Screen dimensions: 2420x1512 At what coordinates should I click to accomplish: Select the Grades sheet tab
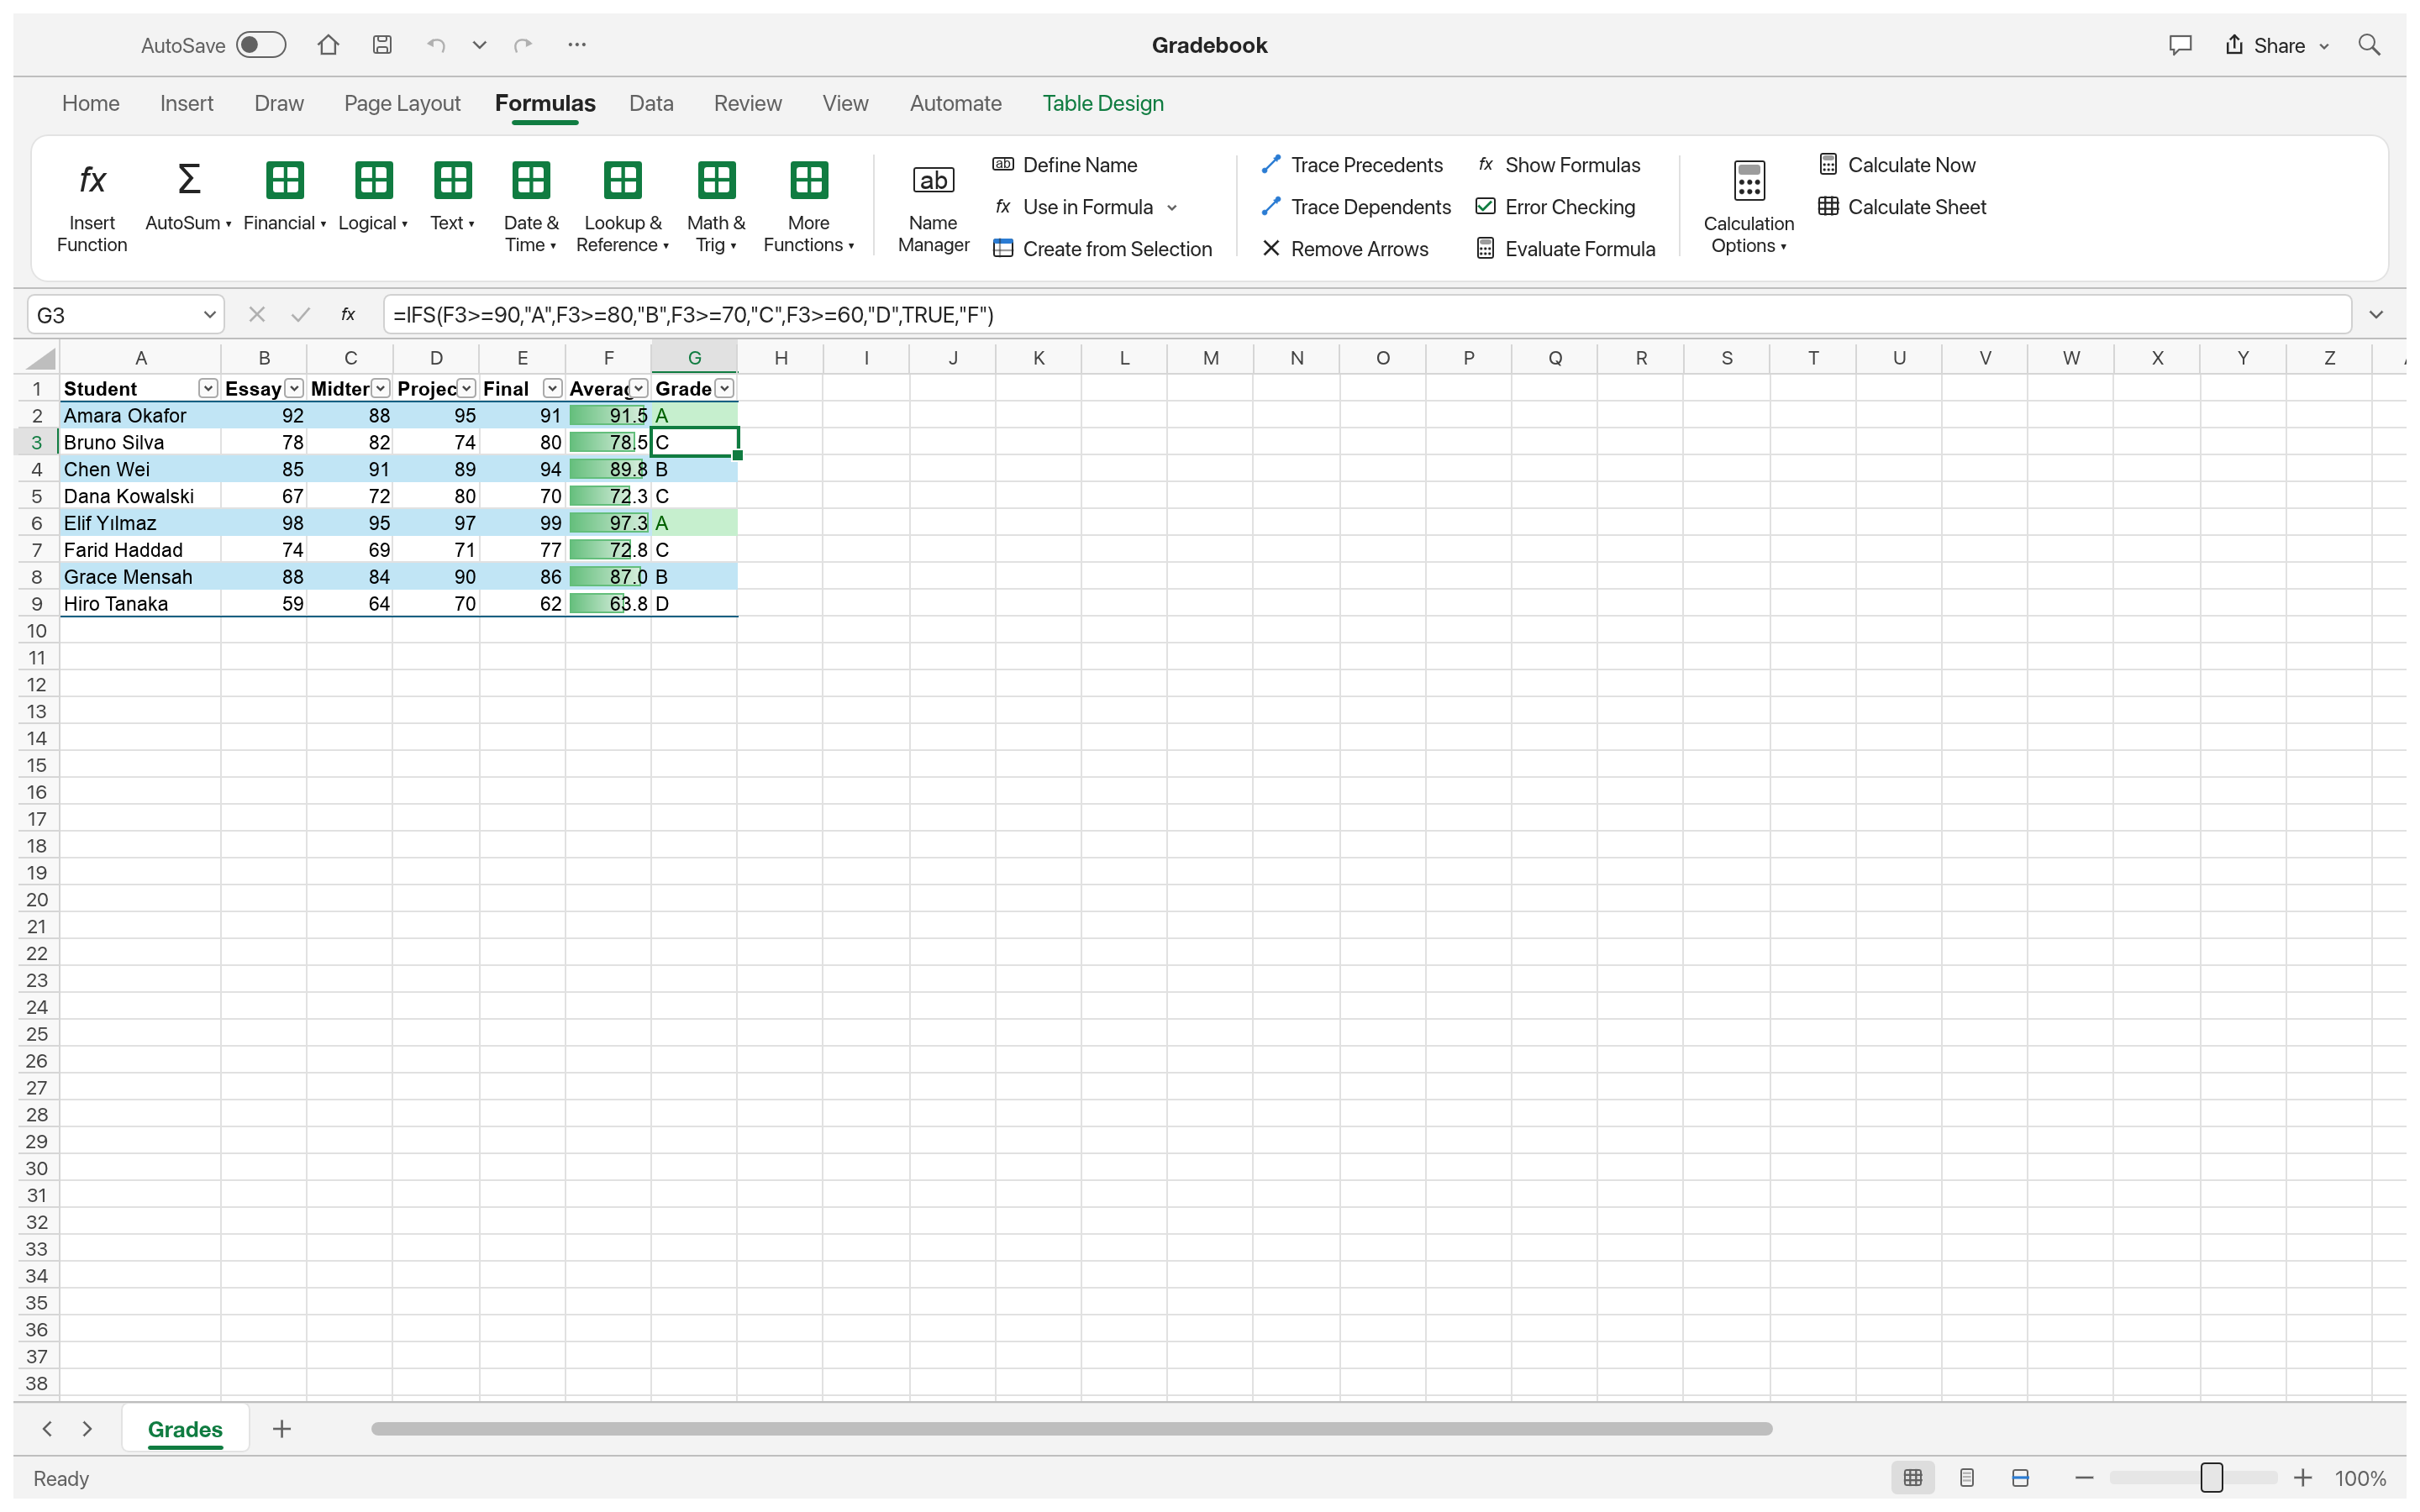(185, 1429)
